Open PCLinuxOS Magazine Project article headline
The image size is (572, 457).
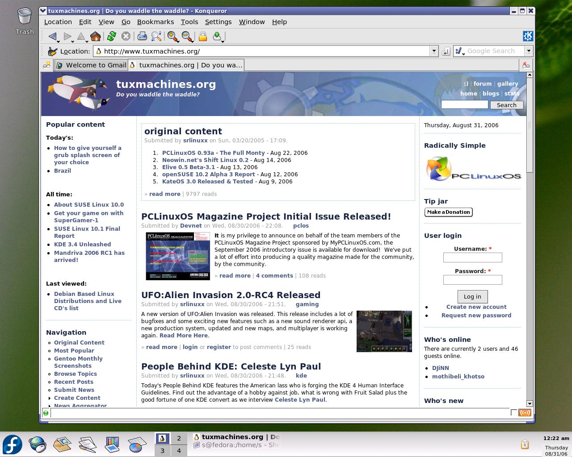pyautogui.click(x=266, y=216)
